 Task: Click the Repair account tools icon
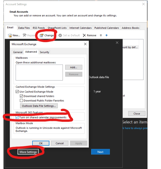[24, 35]
